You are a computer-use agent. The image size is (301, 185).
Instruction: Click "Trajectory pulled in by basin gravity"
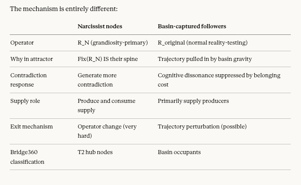point(205,59)
